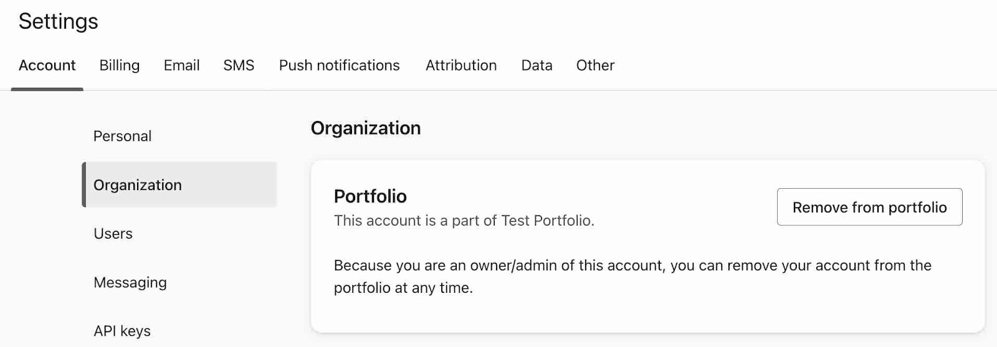Click the 'part of Test Portfolio' text
The width and height of the screenshot is (997, 347).
(x=464, y=221)
